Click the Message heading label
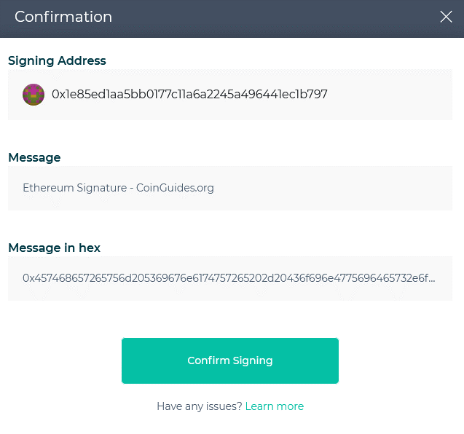This screenshot has width=464, height=434. coord(34,157)
